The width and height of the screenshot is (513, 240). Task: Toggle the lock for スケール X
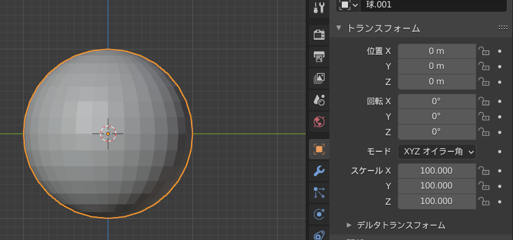(x=484, y=171)
